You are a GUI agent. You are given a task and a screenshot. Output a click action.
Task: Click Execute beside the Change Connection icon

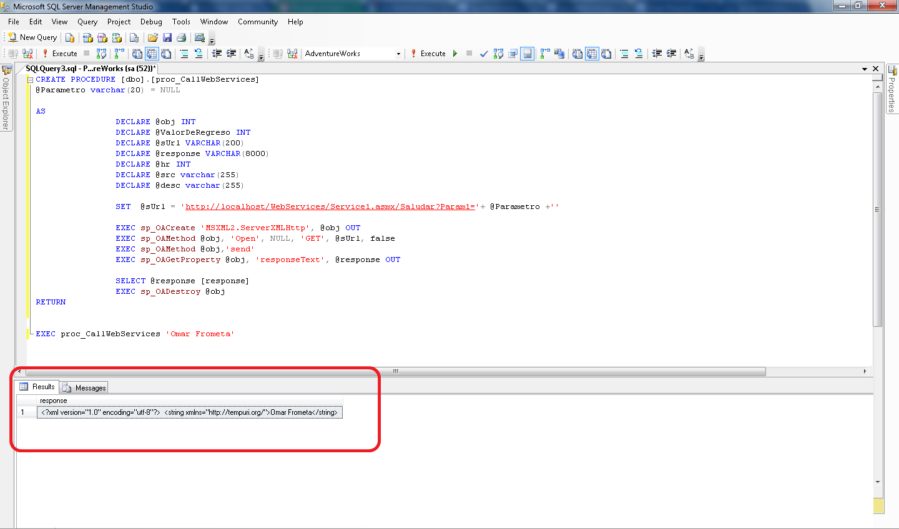click(59, 54)
